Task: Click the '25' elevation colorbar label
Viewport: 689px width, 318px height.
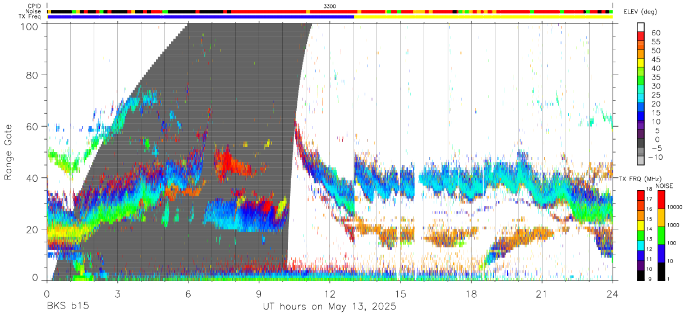Action: point(656,95)
